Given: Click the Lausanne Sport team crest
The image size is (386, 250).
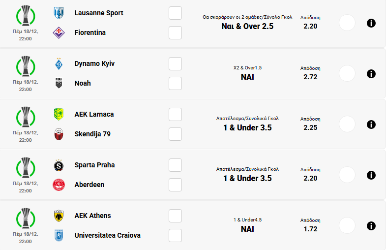Looking at the screenshot, I should tap(59, 13).
